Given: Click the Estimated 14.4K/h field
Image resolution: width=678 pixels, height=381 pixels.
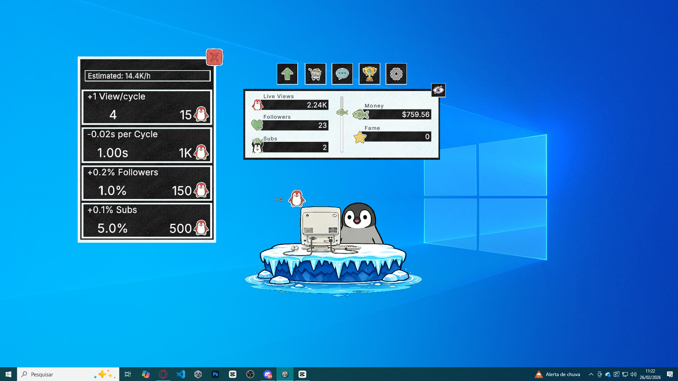Looking at the screenshot, I should [x=147, y=76].
